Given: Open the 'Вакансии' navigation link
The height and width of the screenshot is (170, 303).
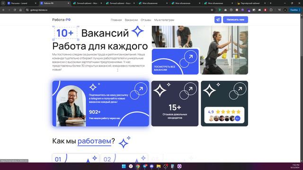Looking at the screenshot, I should point(131,20).
